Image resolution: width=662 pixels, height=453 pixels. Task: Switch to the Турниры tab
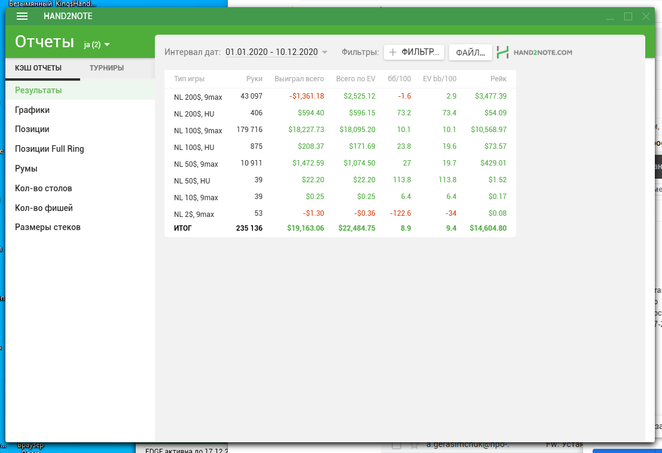tap(106, 68)
